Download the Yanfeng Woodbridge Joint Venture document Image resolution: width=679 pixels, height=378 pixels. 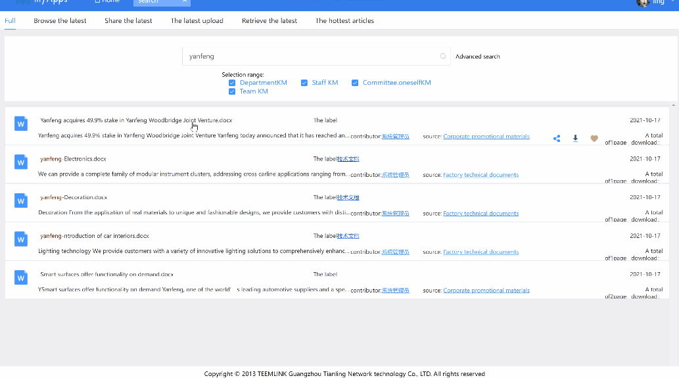tap(575, 138)
